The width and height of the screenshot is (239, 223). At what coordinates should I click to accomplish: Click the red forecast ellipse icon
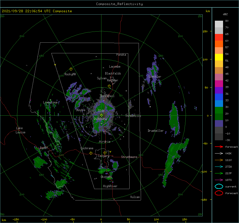point(219,193)
